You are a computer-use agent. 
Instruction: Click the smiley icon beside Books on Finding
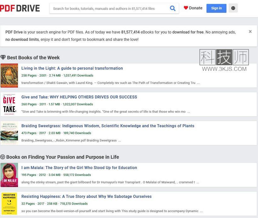[x=3, y=157]
